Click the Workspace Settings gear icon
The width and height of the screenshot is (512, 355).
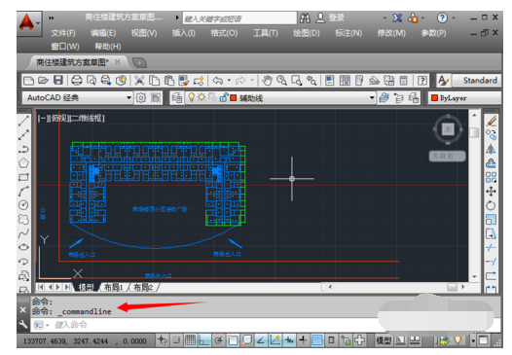(141, 97)
